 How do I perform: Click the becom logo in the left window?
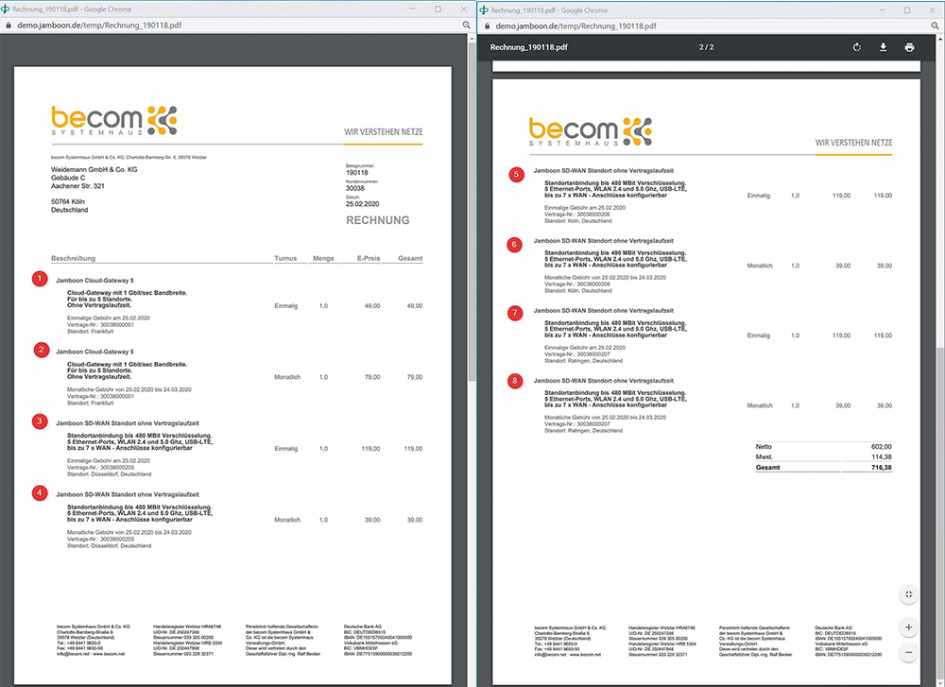[114, 121]
